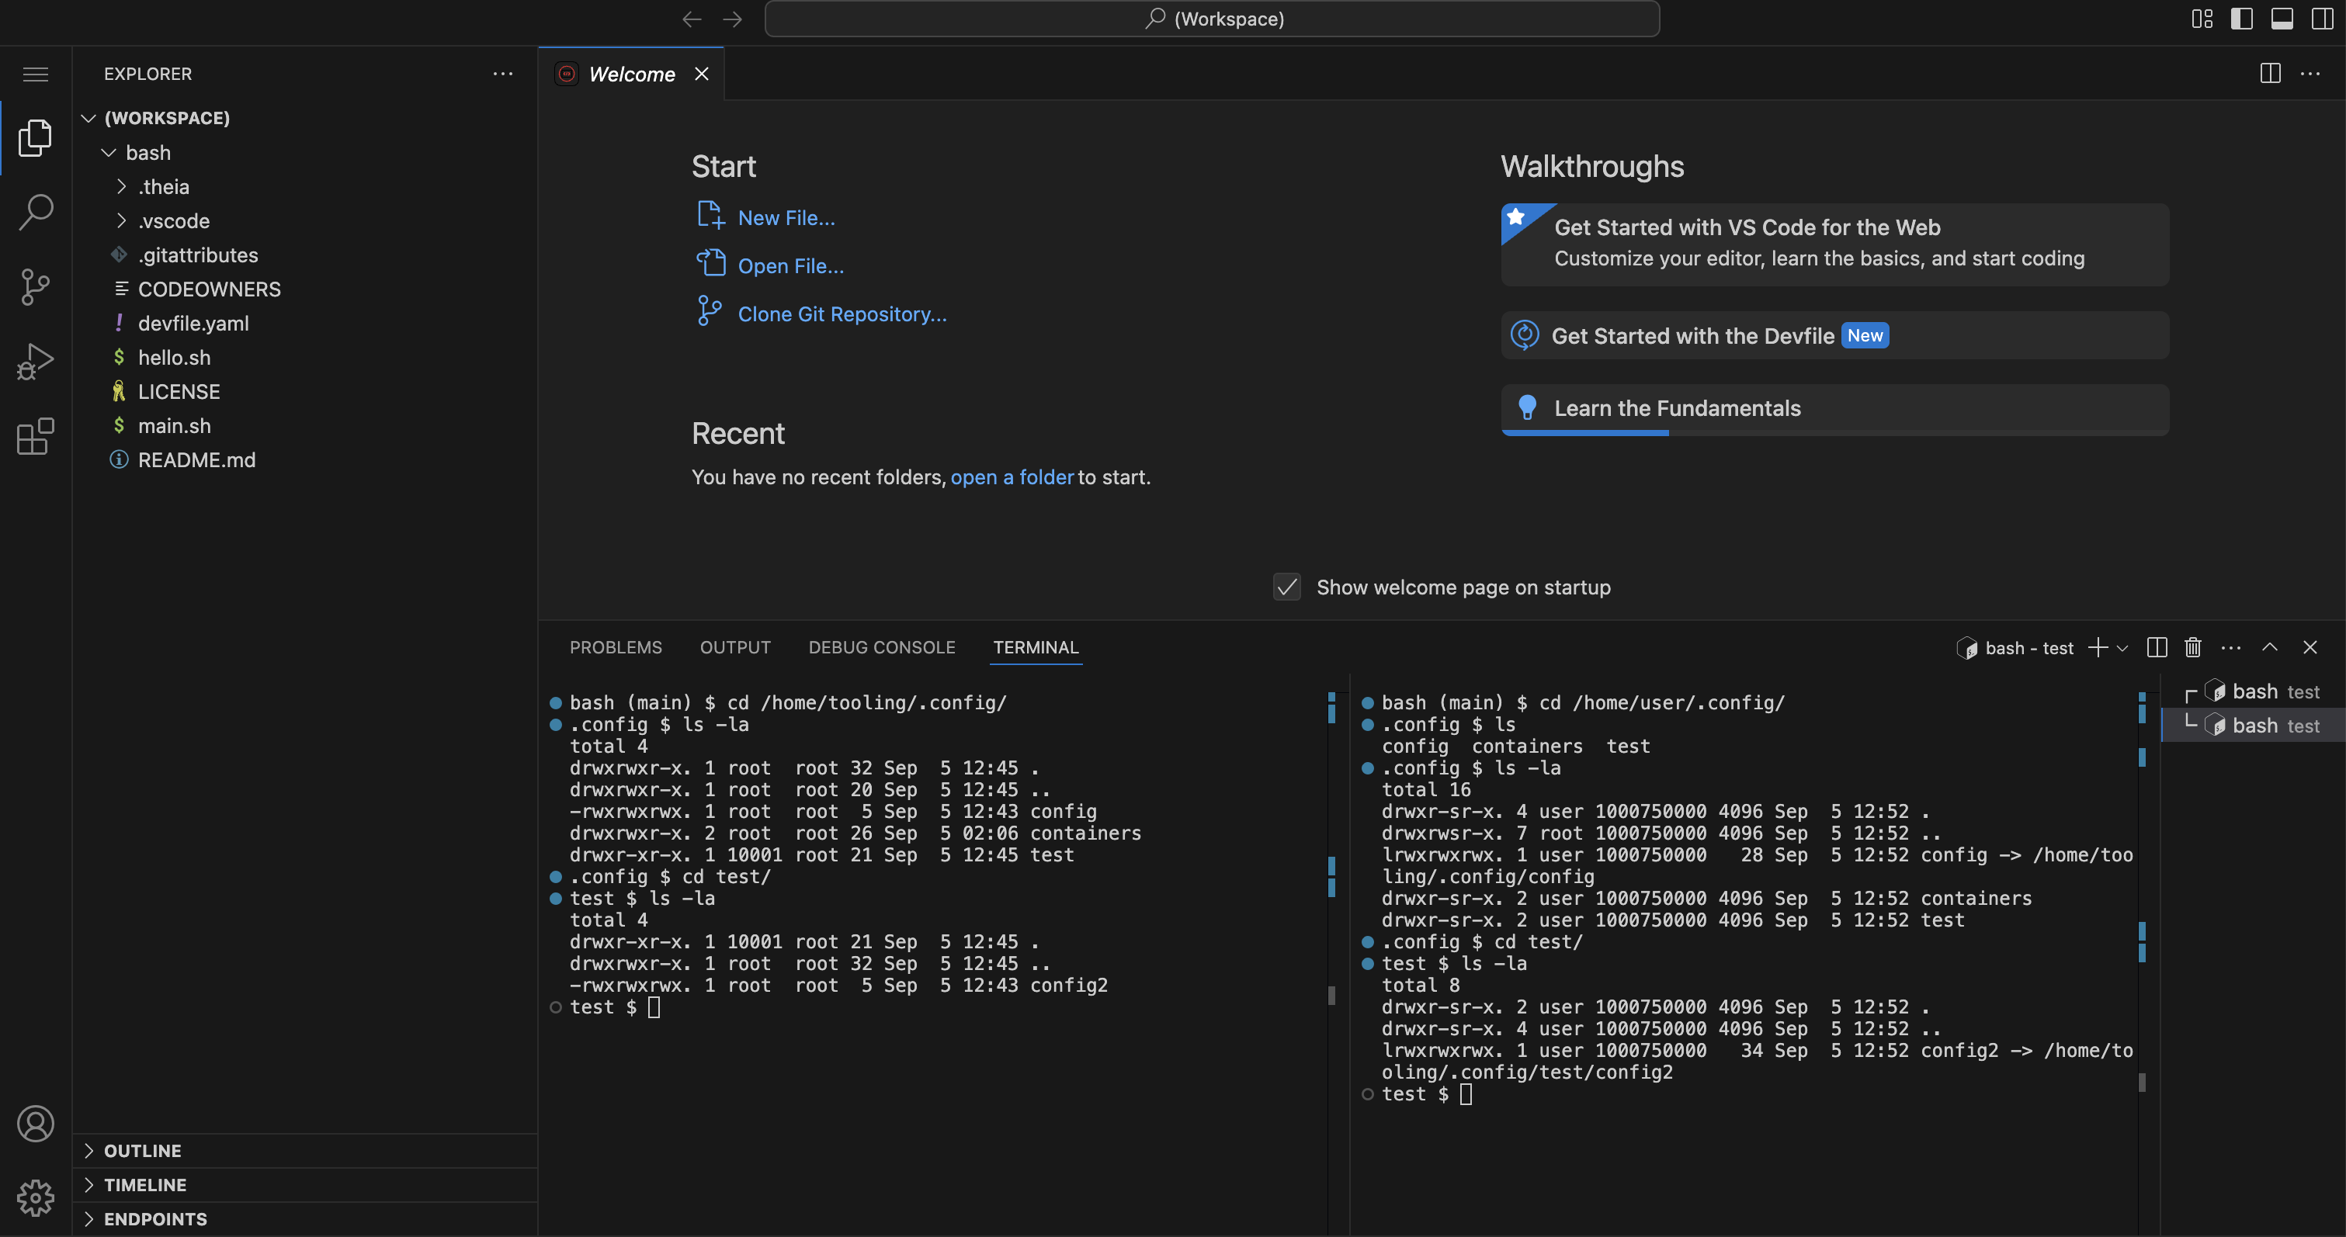Click the Clone Git Repository link
Image resolution: width=2346 pixels, height=1237 pixels.
(842, 314)
